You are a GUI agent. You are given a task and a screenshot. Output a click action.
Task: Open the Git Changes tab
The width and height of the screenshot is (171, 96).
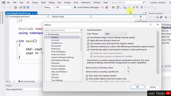tap(168, 66)
